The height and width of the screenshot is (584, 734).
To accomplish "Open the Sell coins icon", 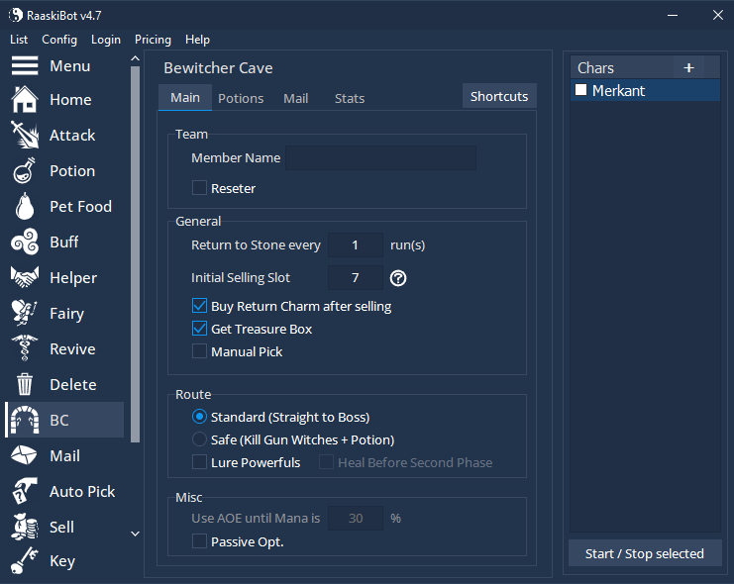I will point(25,527).
